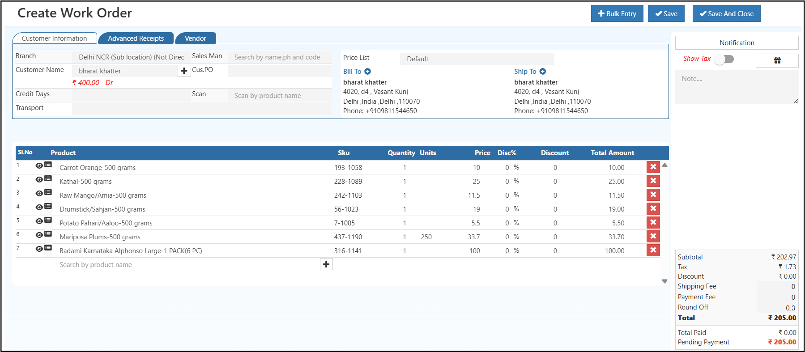This screenshot has height=352, width=805.
Task: Click the Cus.PO input field
Action: 280,71
